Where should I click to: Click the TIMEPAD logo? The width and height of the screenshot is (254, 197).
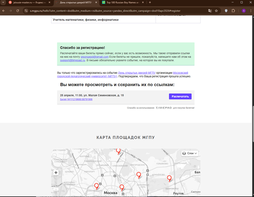[164, 108]
